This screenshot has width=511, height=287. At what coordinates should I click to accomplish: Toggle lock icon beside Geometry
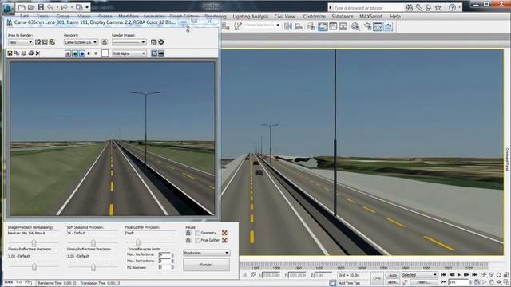coord(188,233)
